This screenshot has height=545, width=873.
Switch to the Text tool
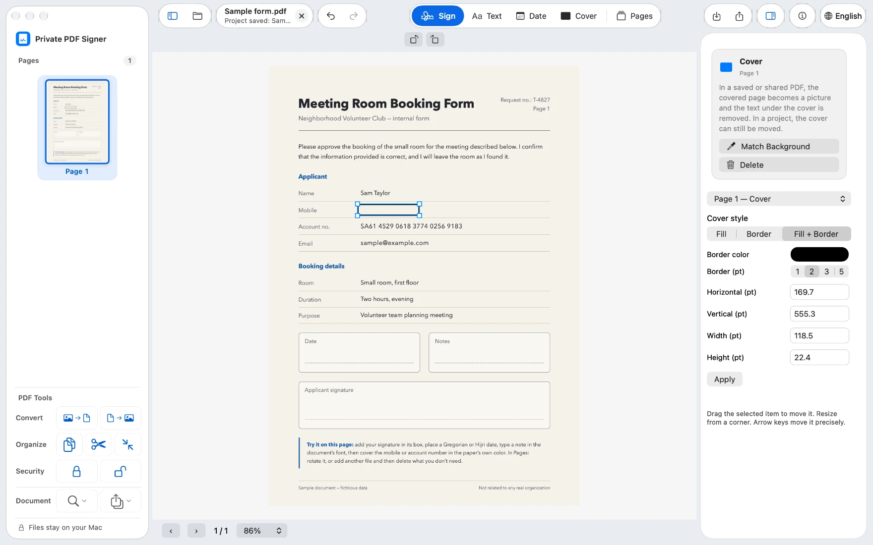point(487,16)
